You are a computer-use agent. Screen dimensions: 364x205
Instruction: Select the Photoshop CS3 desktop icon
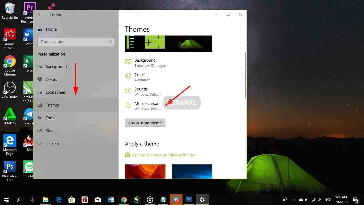click(x=10, y=171)
